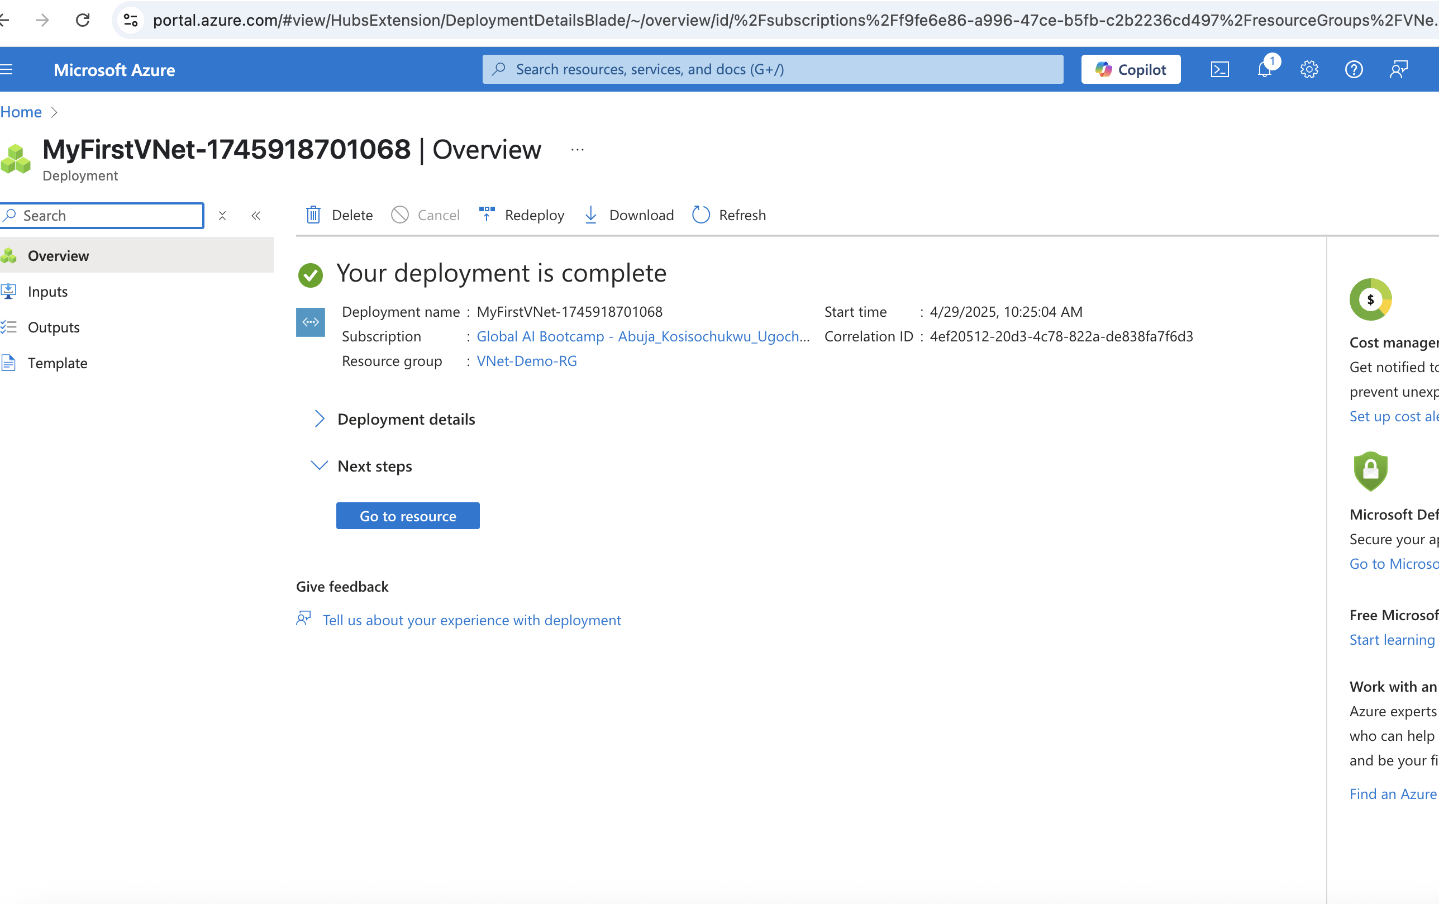Open the portal settings gear

1309,69
